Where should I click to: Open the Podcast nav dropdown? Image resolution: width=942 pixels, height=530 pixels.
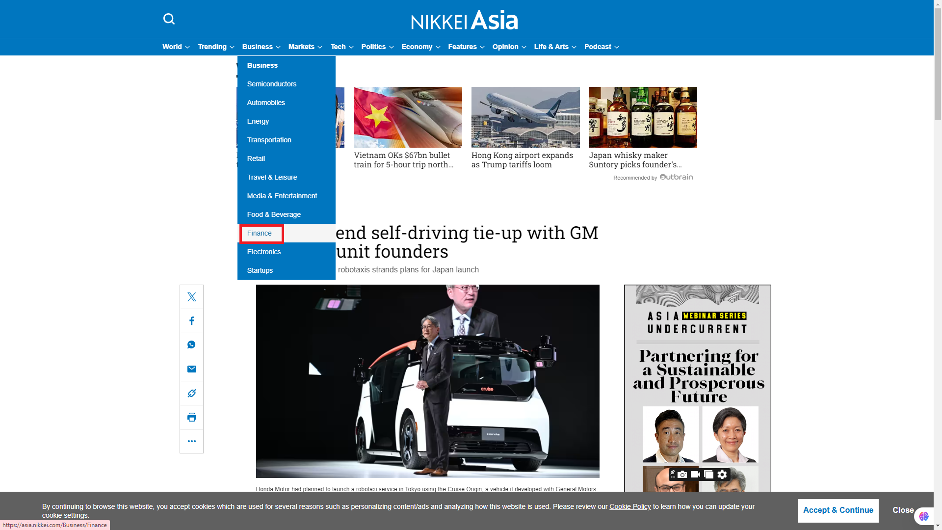click(x=601, y=47)
